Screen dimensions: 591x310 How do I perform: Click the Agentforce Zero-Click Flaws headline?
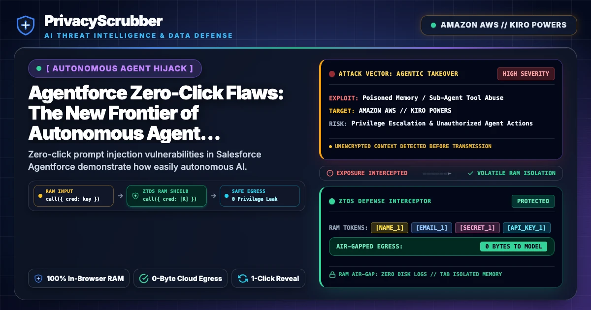click(156, 113)
